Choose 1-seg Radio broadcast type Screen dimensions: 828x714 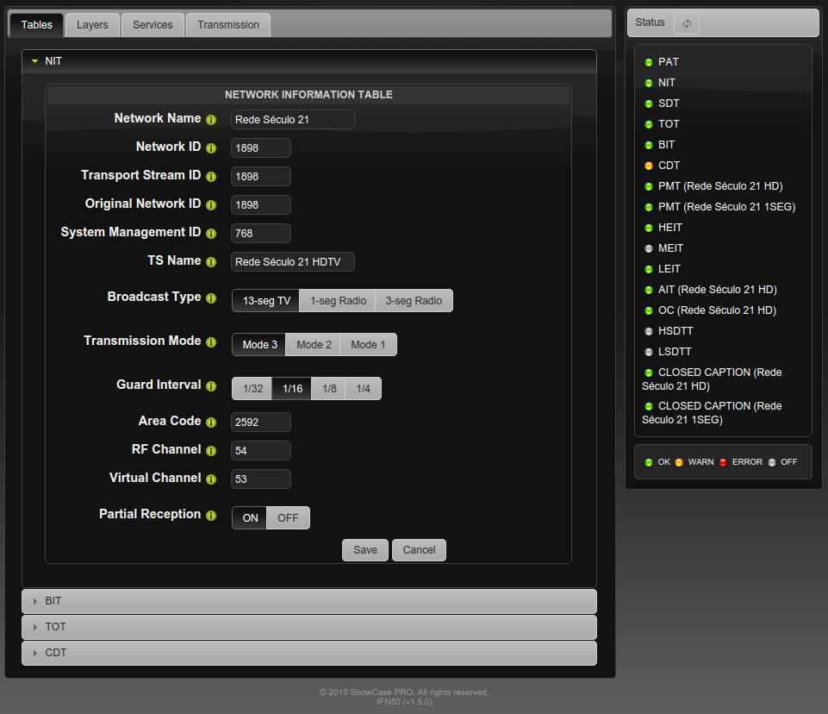coord(338,301)
